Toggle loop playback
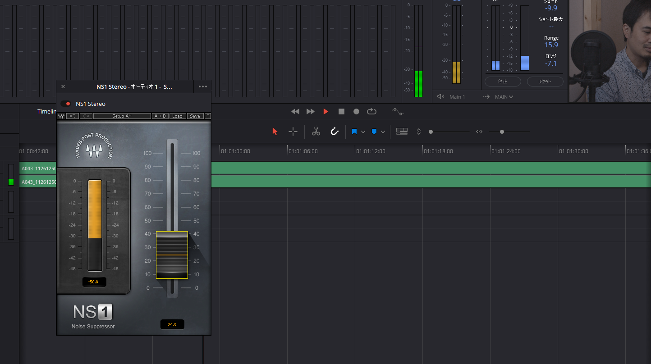This screenshot has height=364, width=651. point(371,111)
